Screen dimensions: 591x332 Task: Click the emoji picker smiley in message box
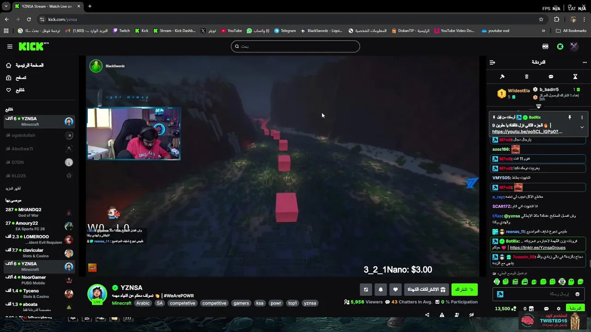click(577, 294)
